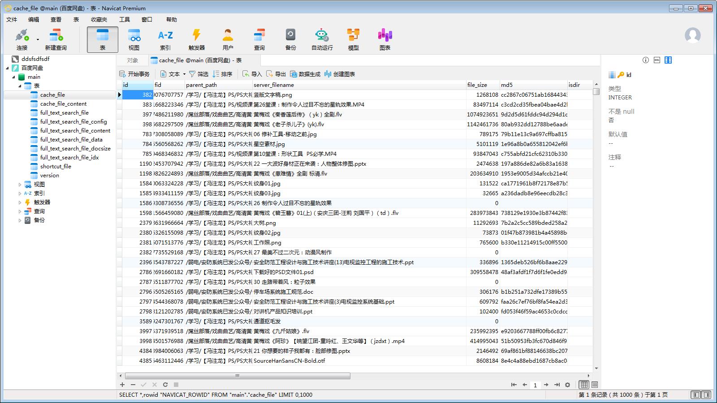Image resolution: width=717 pixels, height=403 pixels.
Task: Click the refresh icon below the grid
Action: (165, 385)
